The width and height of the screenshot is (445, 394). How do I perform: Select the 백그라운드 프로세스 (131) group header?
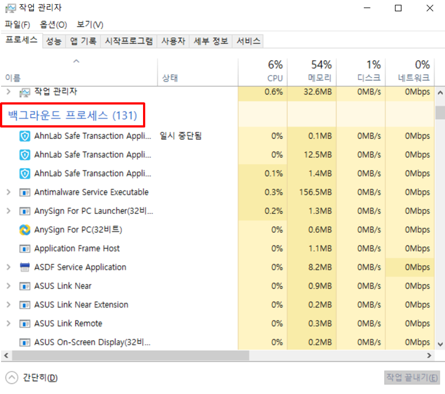[73, 115]
